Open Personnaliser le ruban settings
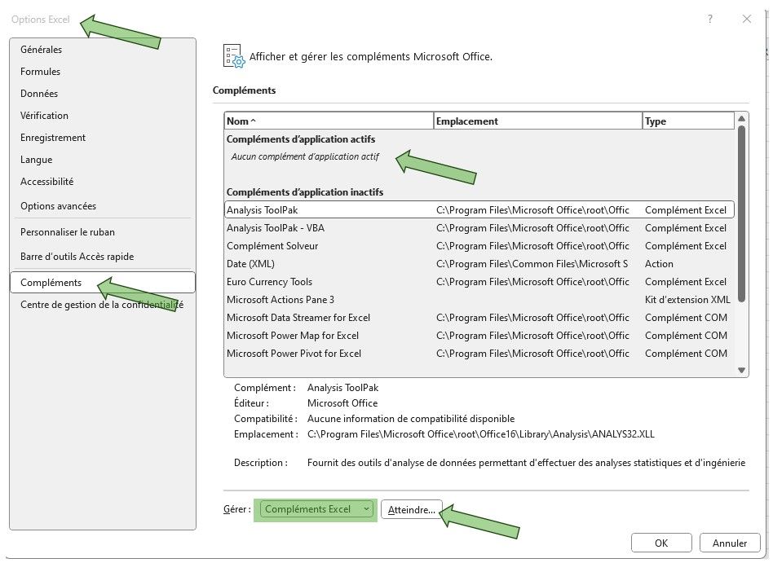This screenshot has height=563, width=773. (68, 232)
